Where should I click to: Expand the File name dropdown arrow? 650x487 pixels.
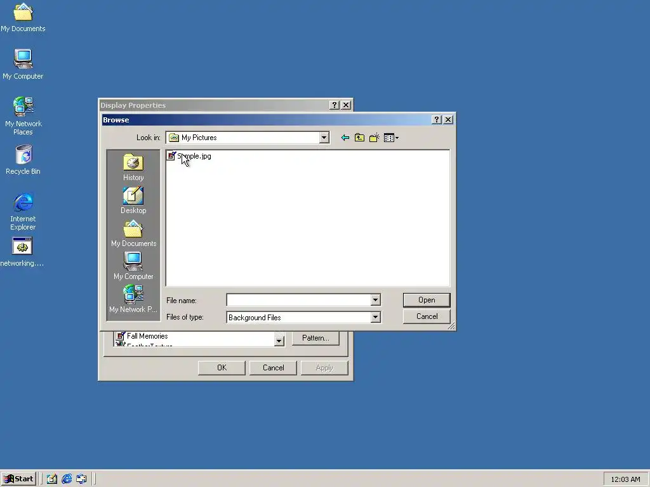(x=375, y=300)
